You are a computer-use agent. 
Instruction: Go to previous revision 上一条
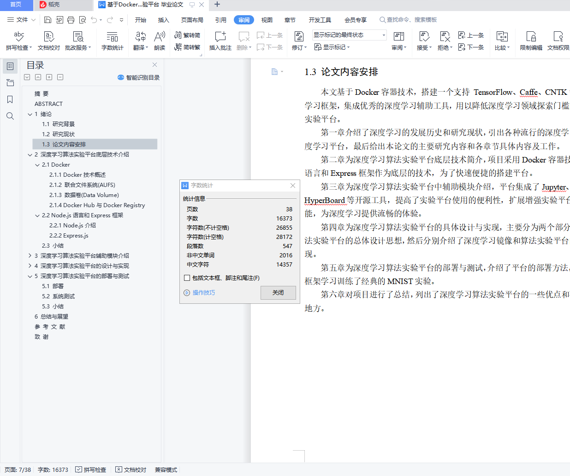click(471, 35)
